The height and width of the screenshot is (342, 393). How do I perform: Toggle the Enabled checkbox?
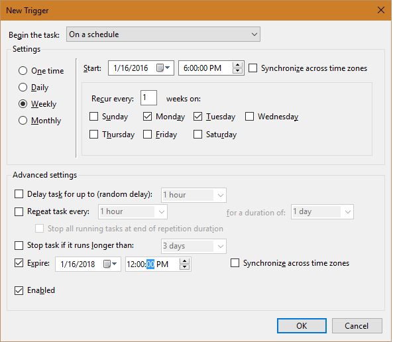pyautogui.click(x=19, y=290)
